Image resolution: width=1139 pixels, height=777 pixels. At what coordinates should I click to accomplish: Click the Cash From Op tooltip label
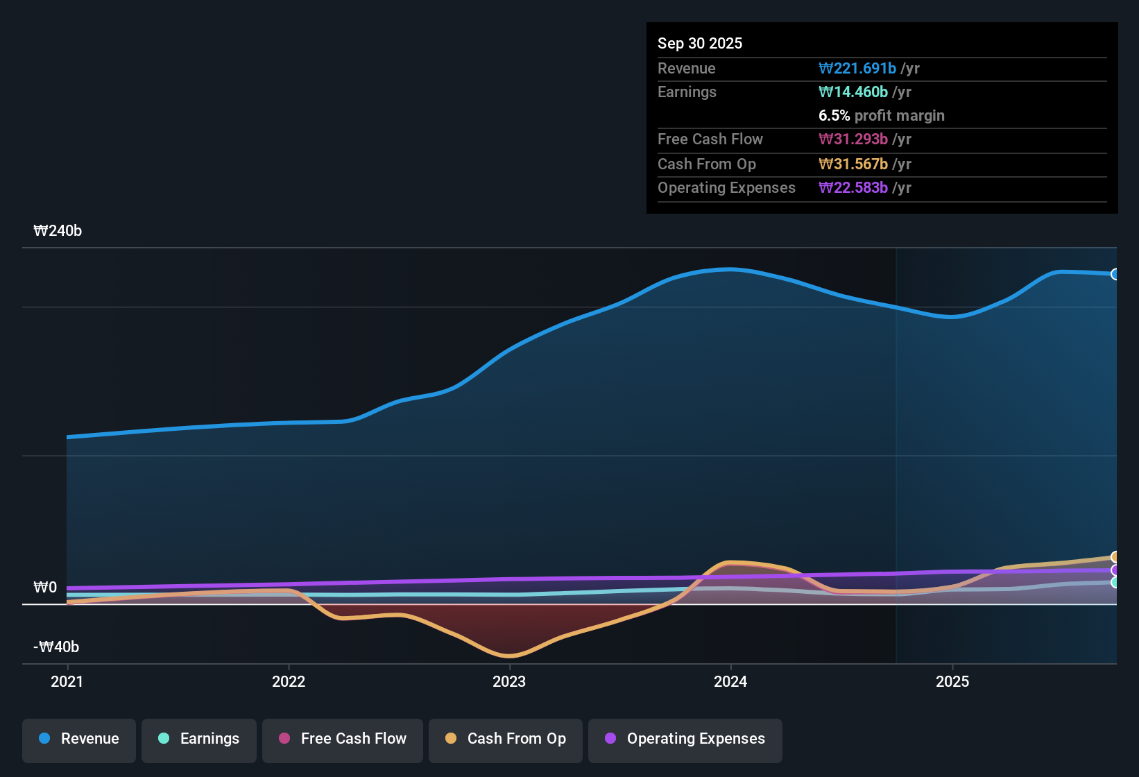[707, 164]
